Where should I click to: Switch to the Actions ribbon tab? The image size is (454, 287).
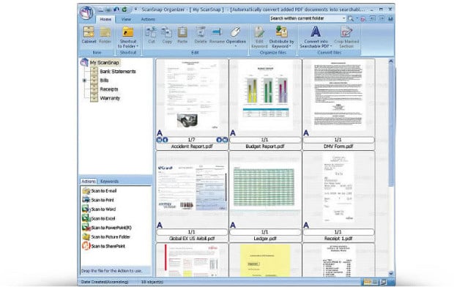[148, 19]
